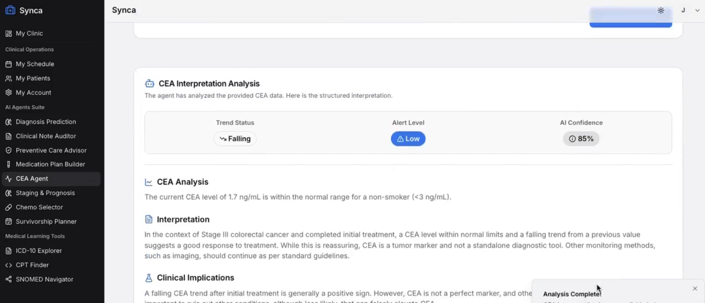The image size is (705, 303).
Task: Click the Medication Plan Builder vial icon
Action: (x=9, y=164)
